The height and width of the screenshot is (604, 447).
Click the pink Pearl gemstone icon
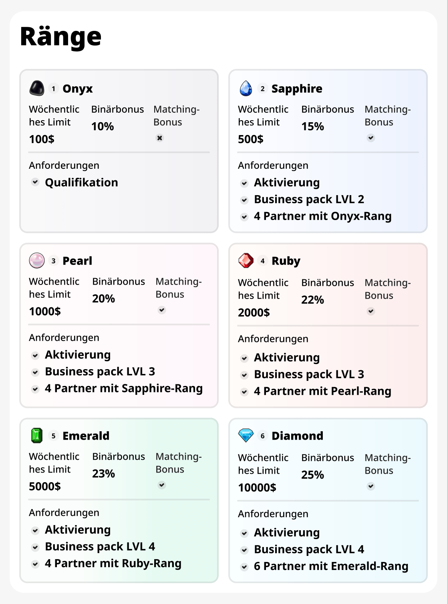pyautogui.click(x=37, y=261)
